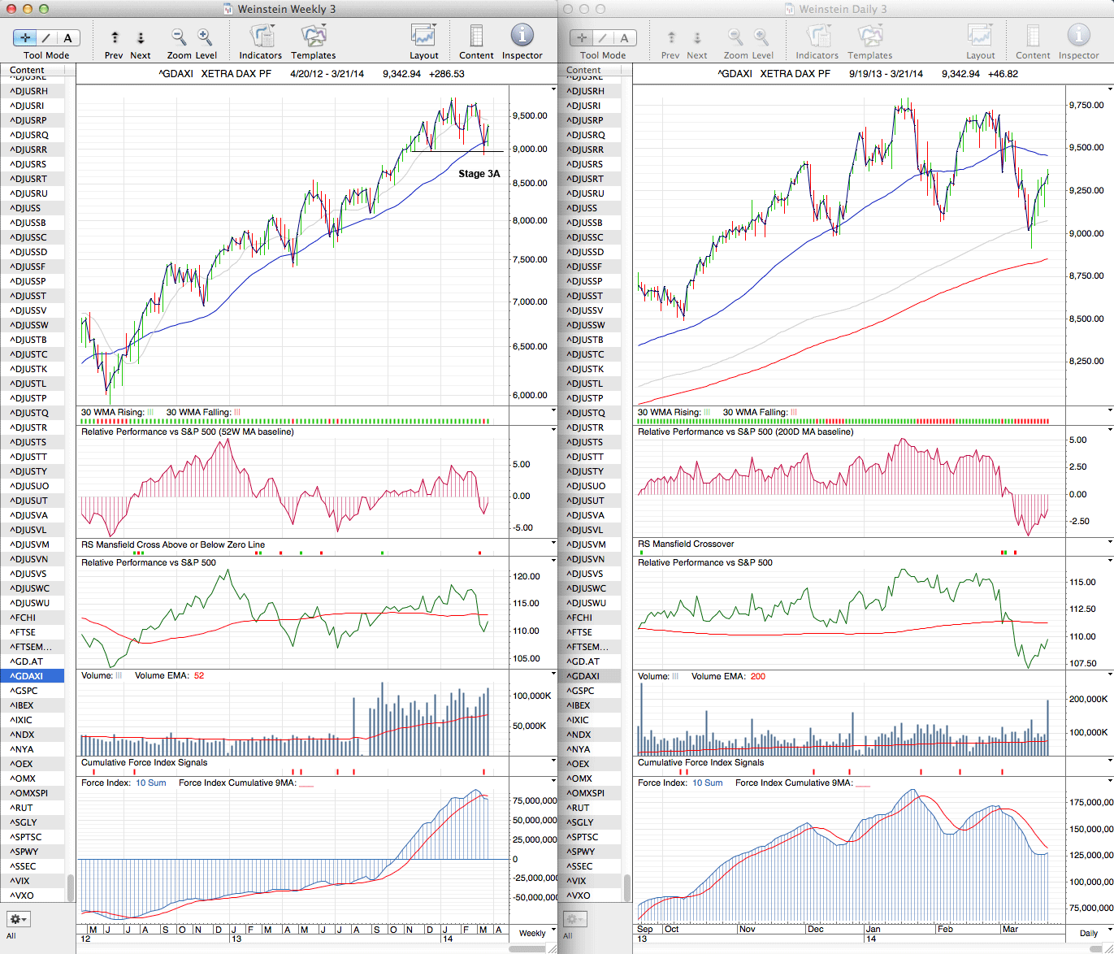This screenshot has height=954, width=1114.
Task: Select ^GSPC in the weekly content list
Action: pos(24,691)
